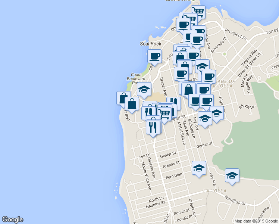The width and height of the screenshot is (279, 224).
Task: Select the Olivet St label
Action: (244, 71)
